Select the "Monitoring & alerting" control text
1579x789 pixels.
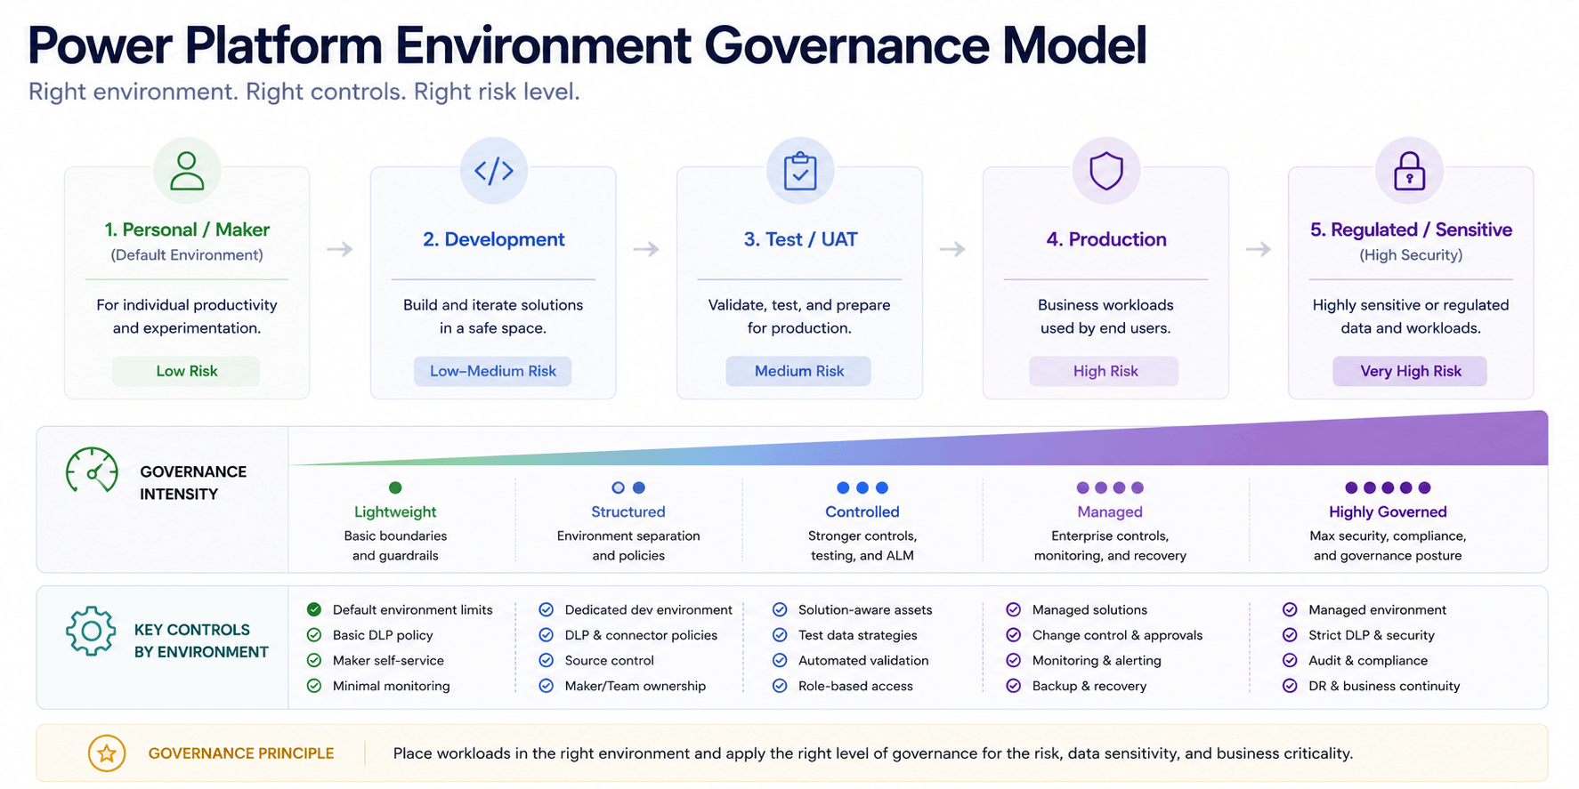pos(1097,660)
